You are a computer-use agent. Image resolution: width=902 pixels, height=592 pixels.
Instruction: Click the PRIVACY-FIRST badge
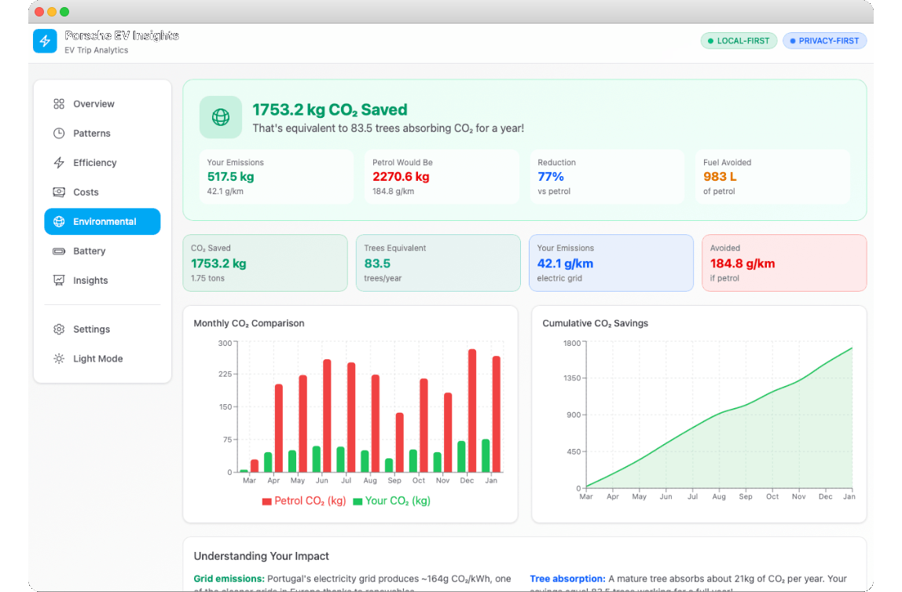pyautogui.click(x=824, y=40)
